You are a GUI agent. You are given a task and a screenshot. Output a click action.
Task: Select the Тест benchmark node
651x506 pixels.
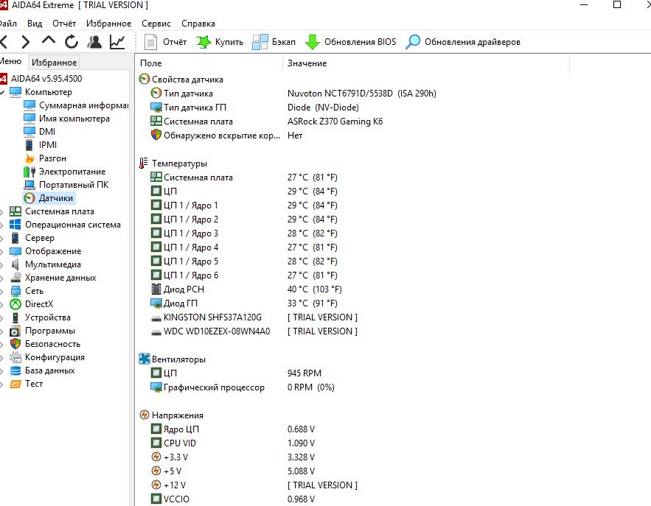pyautogui.click(x=34, y=384)
